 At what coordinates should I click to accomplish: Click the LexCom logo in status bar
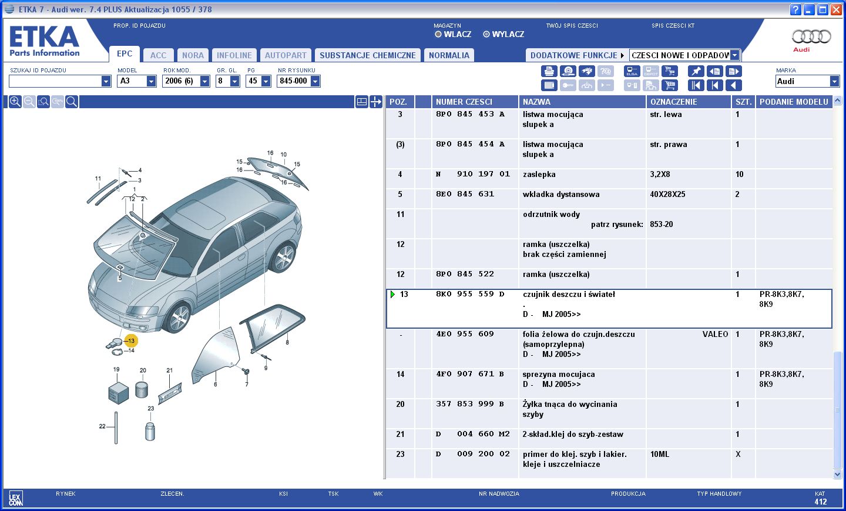(16, 499)
